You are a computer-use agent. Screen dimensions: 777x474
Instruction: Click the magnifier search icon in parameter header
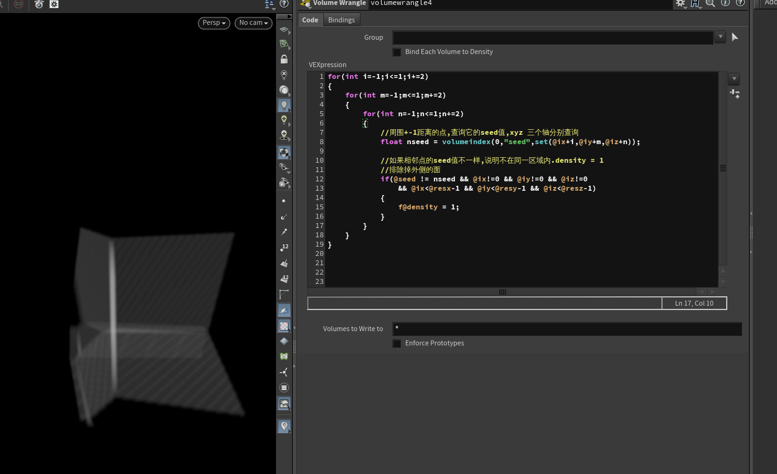710,3
